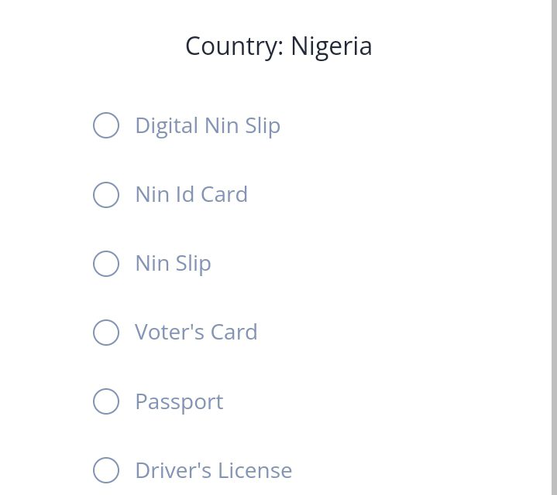Tick the Nin Slip radio button
Screen dimensions: 557x495
pyautogui.click(x=106, y=264)
